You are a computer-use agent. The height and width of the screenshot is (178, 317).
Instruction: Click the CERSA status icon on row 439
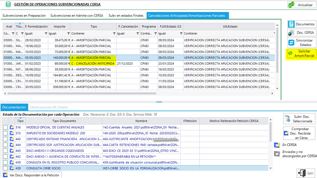point(12,163)
